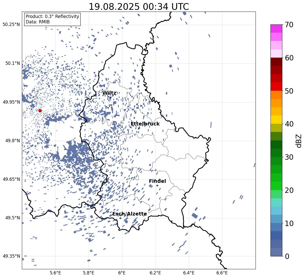The image size is (305, 278).
Task: Click the Wiltz city label
Action: [x=109, y=93]
